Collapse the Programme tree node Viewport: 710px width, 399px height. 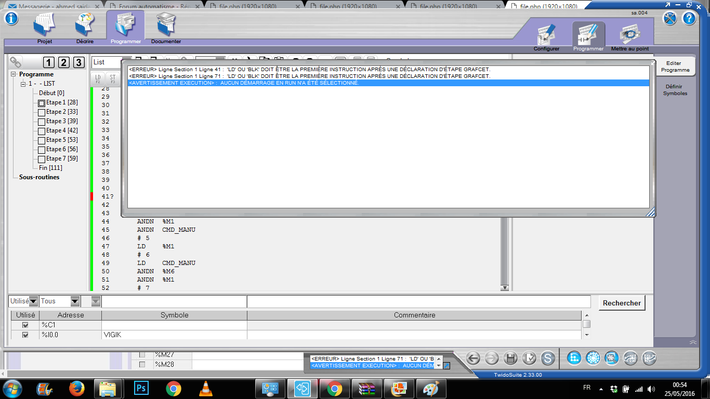pyautogui.click(x=14, y=75)
